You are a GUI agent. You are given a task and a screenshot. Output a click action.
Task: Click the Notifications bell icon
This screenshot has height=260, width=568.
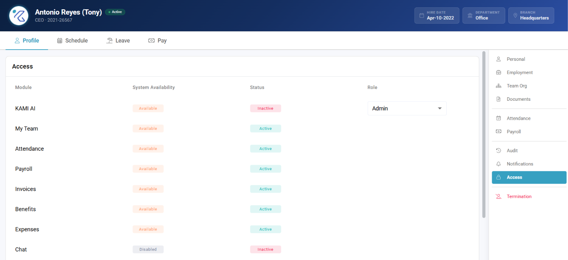(x=499, y=164)
